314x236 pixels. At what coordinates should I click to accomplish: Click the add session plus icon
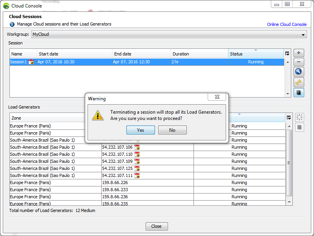point(299,53)
